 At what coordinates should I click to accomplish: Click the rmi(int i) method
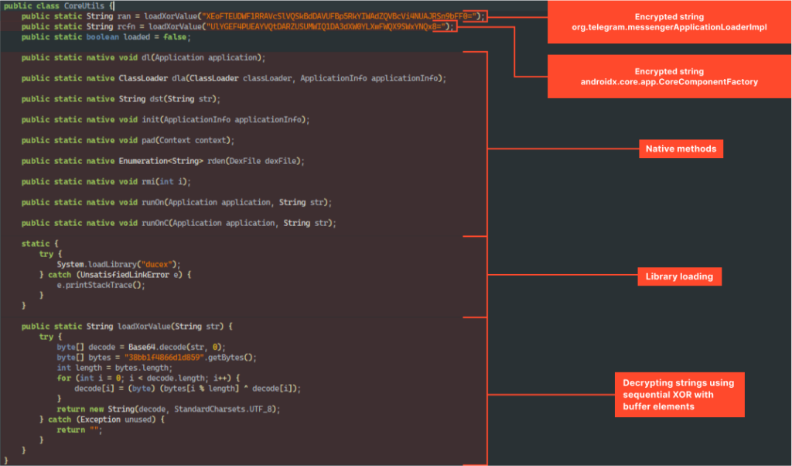[106, 181]
